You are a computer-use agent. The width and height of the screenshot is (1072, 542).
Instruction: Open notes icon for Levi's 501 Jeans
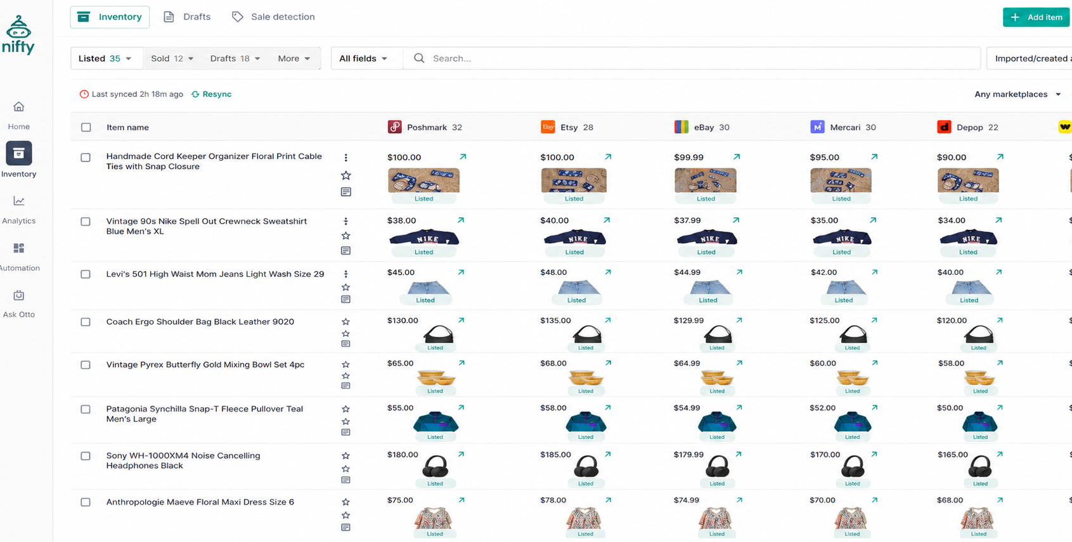(x=345, y=299)
